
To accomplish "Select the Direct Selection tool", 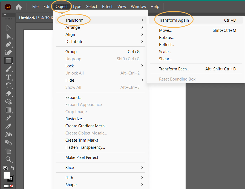I will point(8,36).
